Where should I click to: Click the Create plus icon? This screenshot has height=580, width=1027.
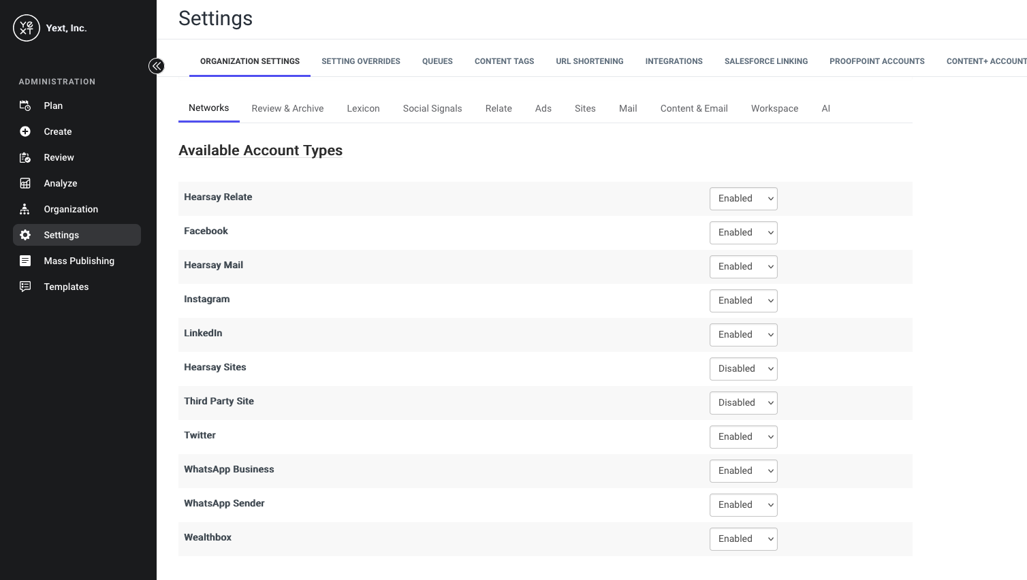pos(25,131)
